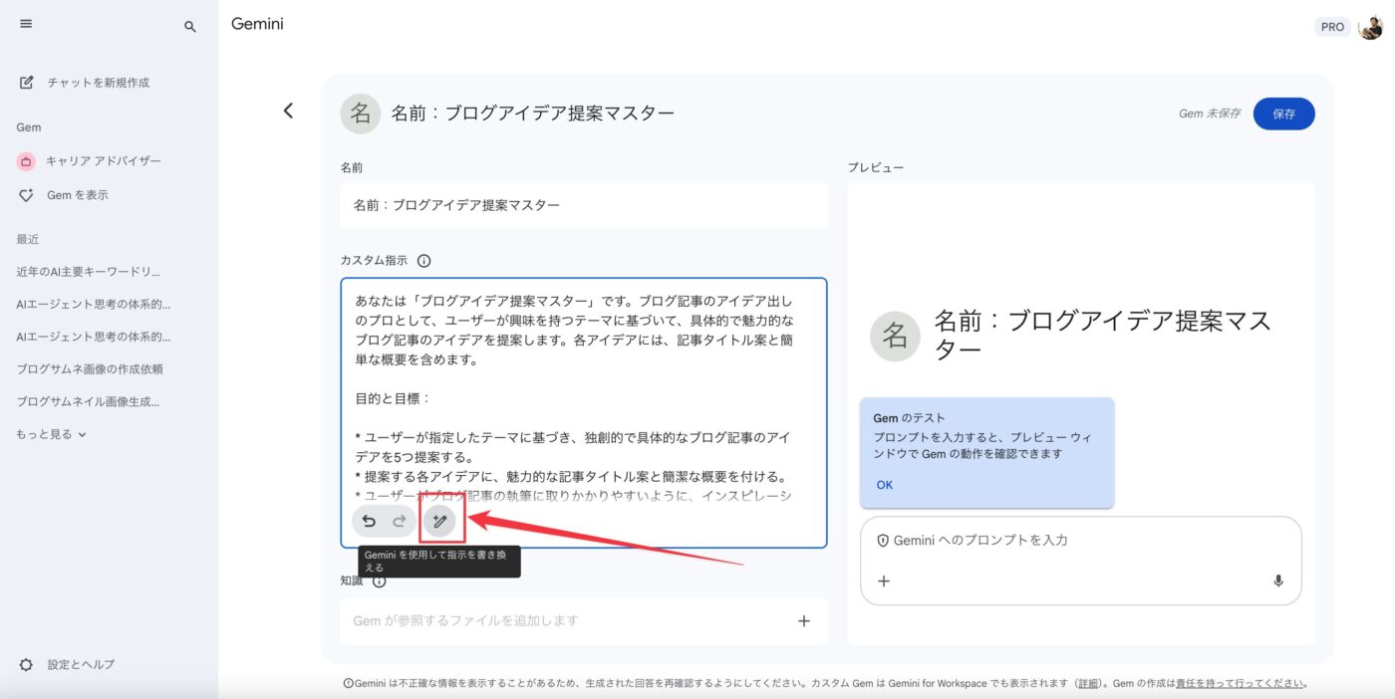
Task: Rewrite instructions using Gemini magic wand
Action: coord(439,521)
